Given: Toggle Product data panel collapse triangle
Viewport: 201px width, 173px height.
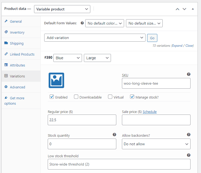Looking at the screenshot, I should coord(193,9).
